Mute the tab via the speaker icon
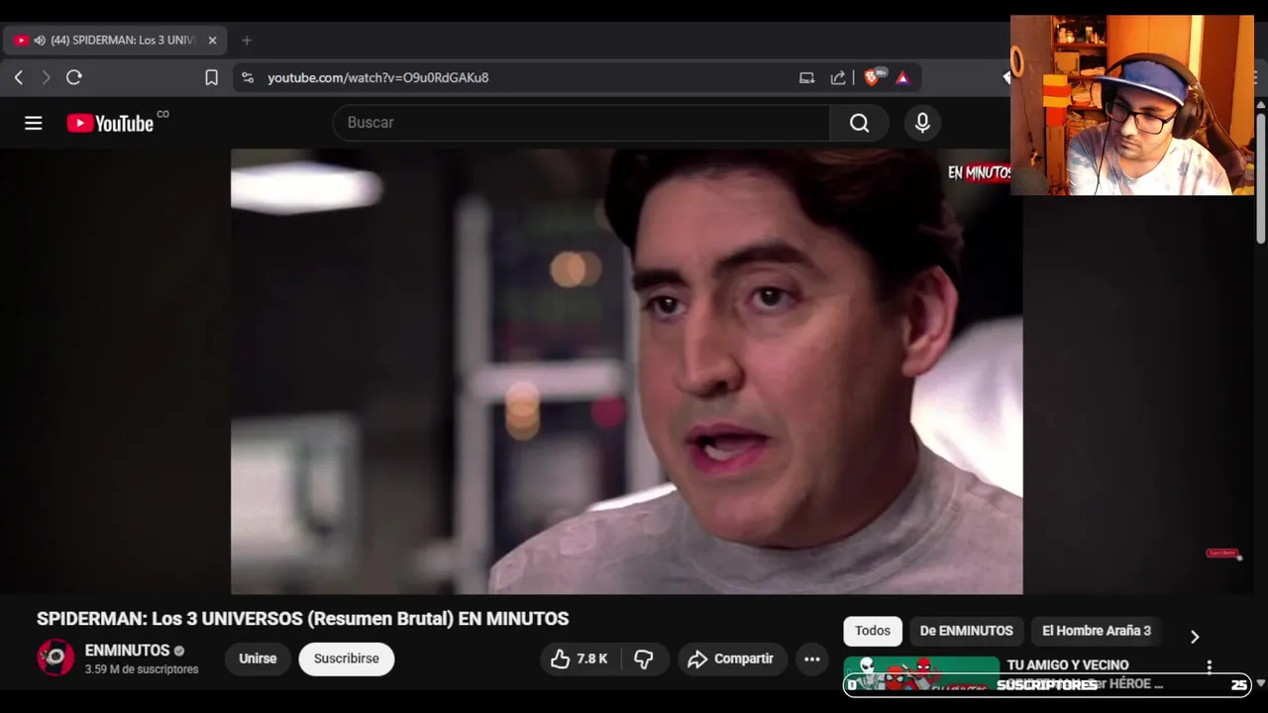 40,41
